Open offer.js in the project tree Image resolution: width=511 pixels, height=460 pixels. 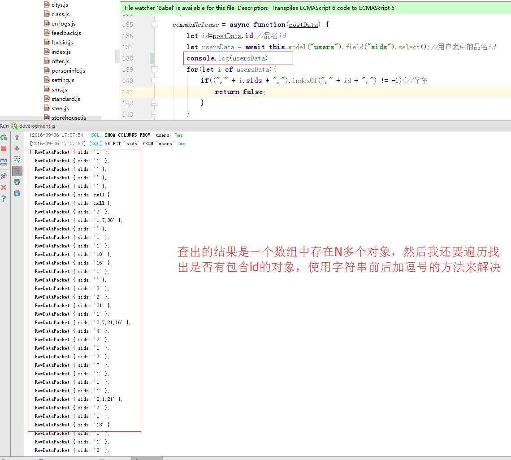[61, 61]
